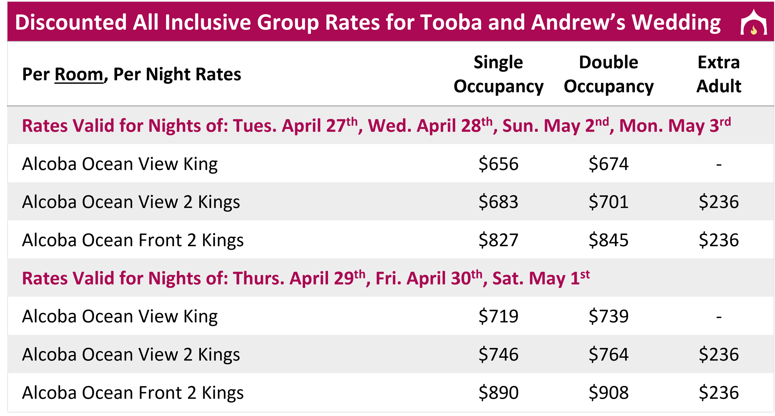Select the $739 weekend double rate

pos(609,316)
